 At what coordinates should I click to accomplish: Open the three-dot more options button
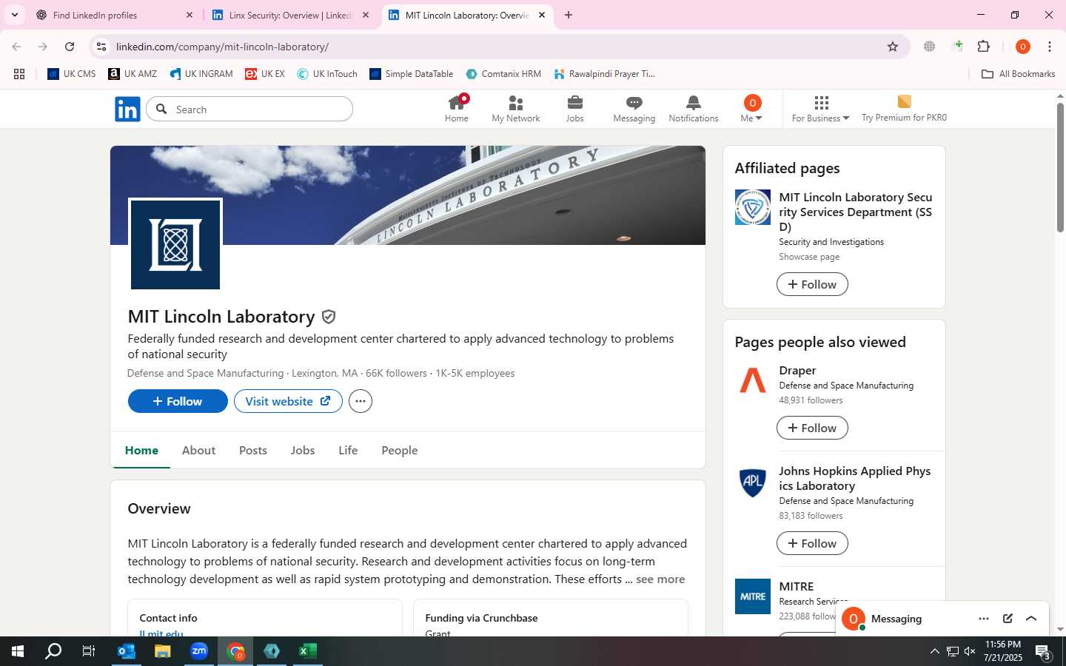coord(361,401)
